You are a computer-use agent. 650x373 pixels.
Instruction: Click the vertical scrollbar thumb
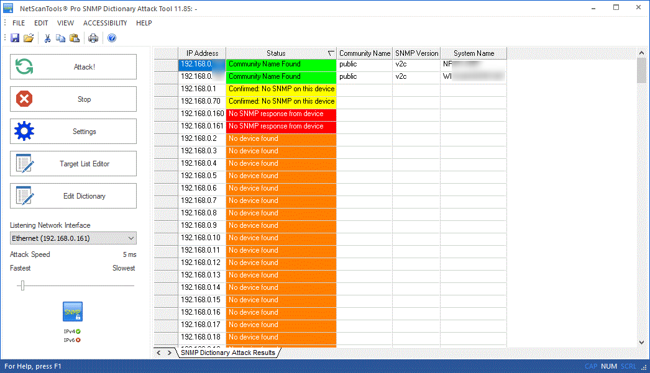coord(641,70)
